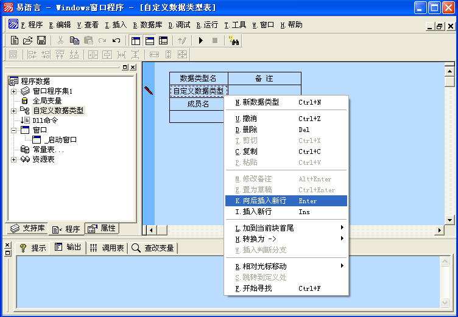Switch to the 程序 tab
458x317 pixels.
[x=66, y=229]
